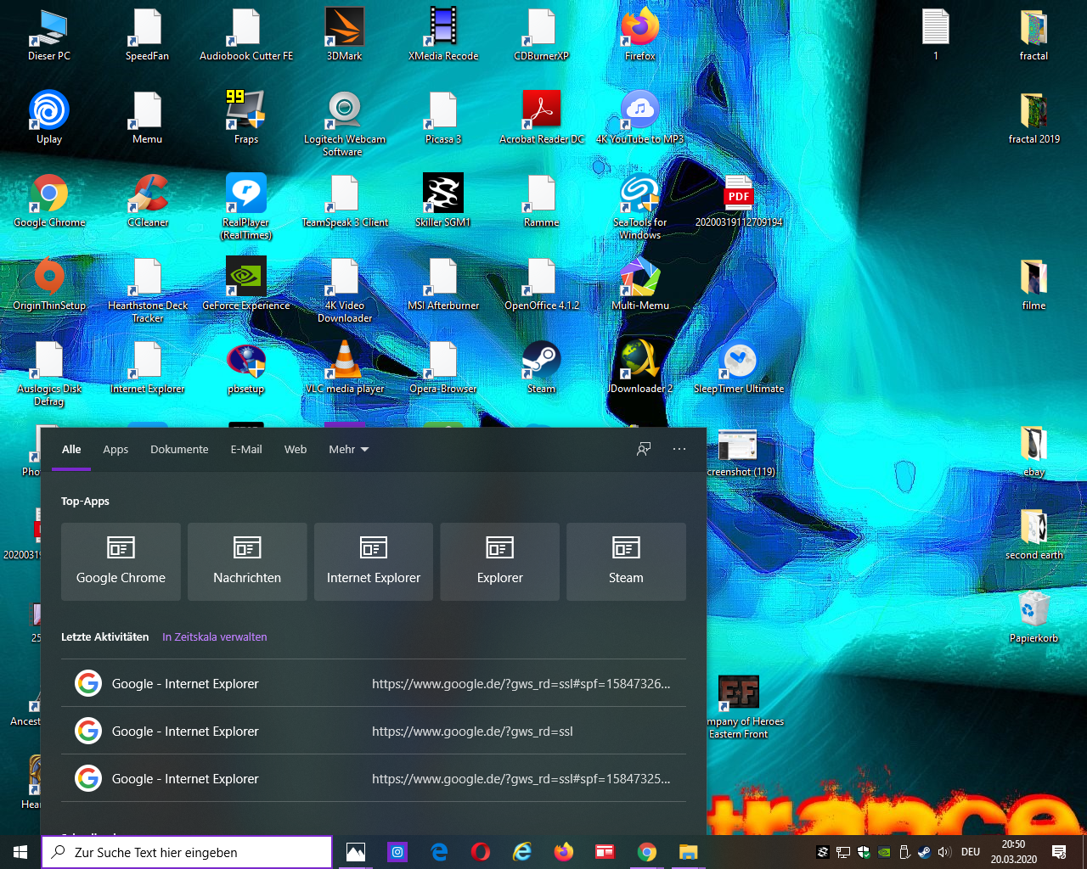Click the Windows Start button

(20, 852)
